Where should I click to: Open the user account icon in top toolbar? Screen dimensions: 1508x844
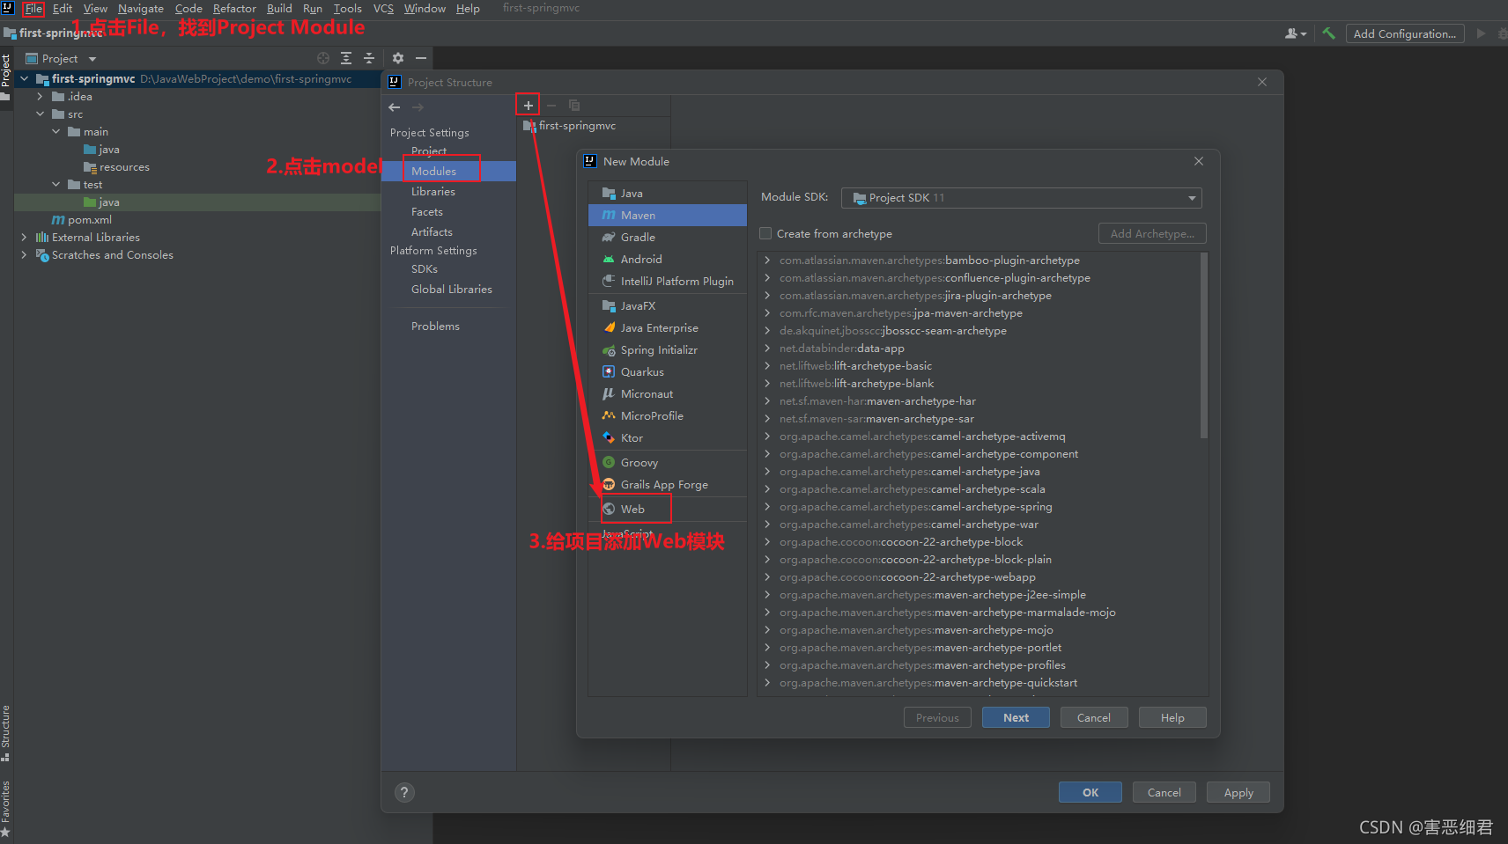[1295, 33]
